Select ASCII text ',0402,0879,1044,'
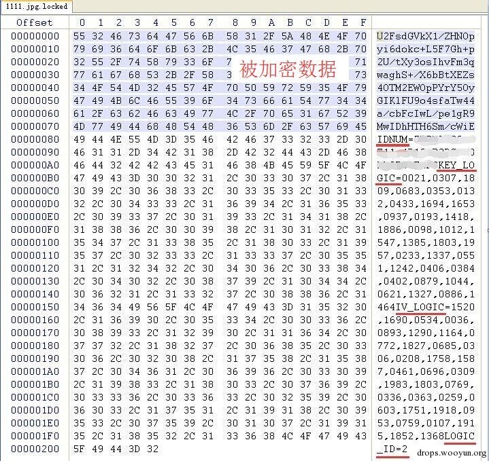 (x=426, y=281)
